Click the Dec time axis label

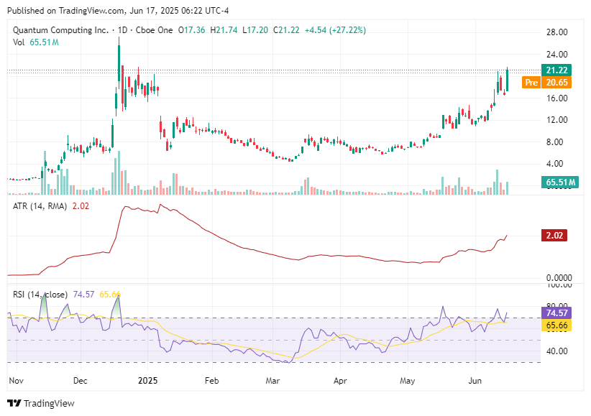(81, 381)
